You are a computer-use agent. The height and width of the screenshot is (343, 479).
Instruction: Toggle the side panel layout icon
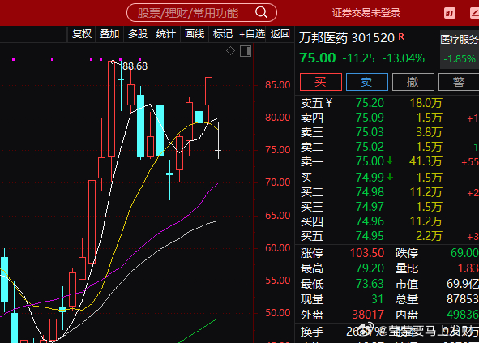pos(246,51)
